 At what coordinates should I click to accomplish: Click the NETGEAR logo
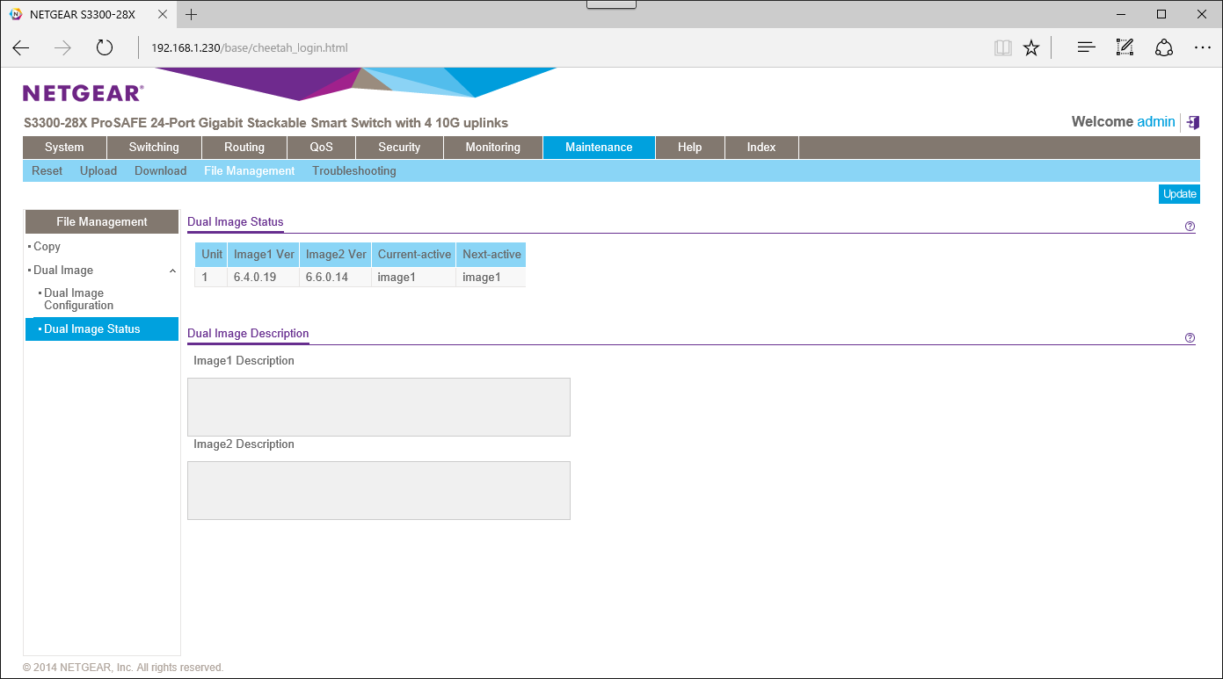[83, 93]
